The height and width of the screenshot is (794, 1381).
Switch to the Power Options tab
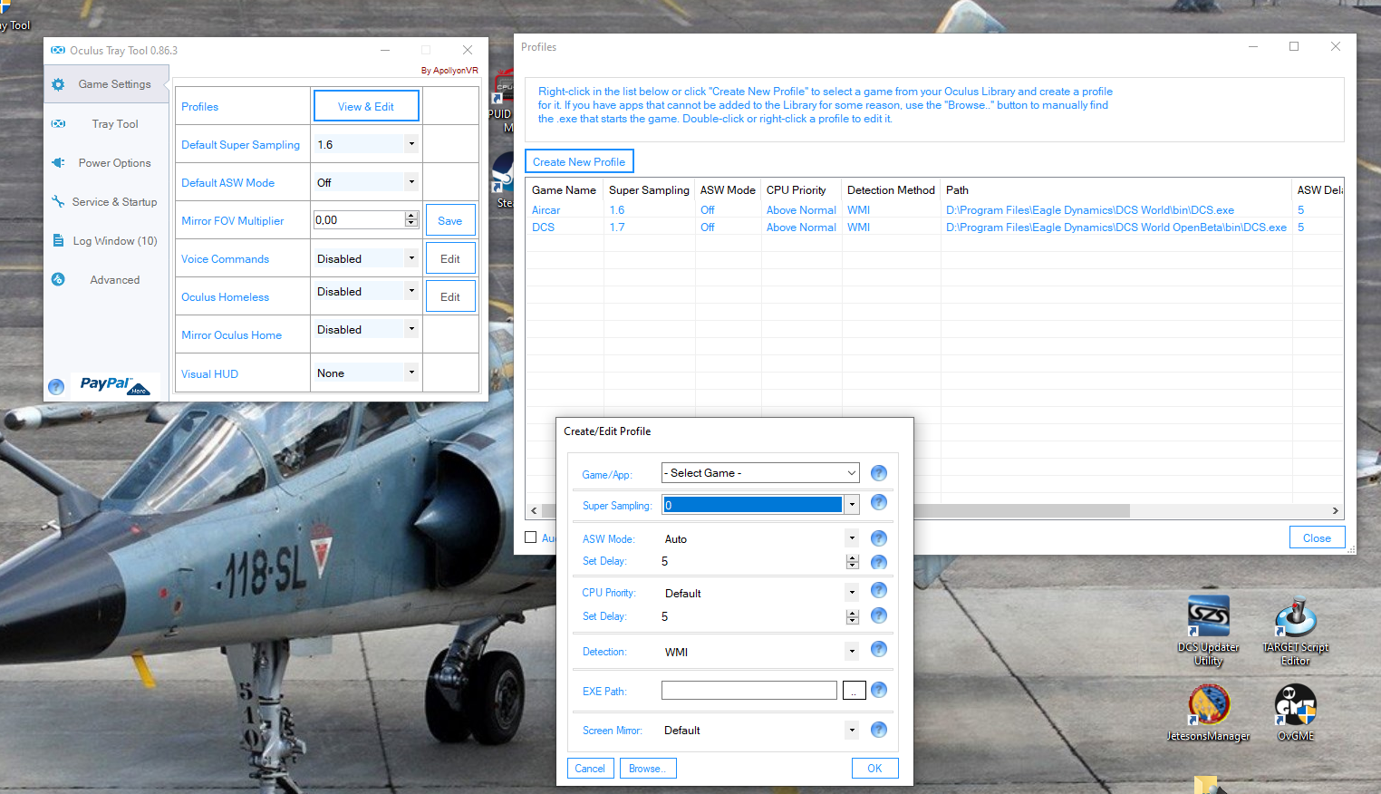(114, 163)
